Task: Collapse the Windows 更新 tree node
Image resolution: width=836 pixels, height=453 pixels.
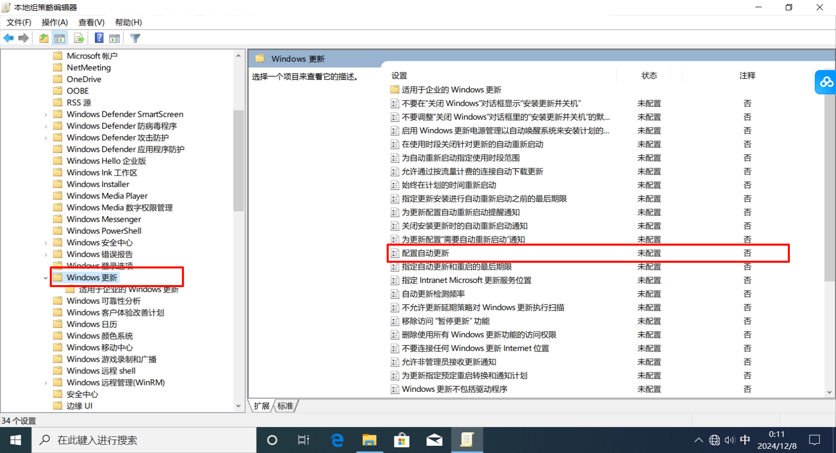Action: point(46,278)
